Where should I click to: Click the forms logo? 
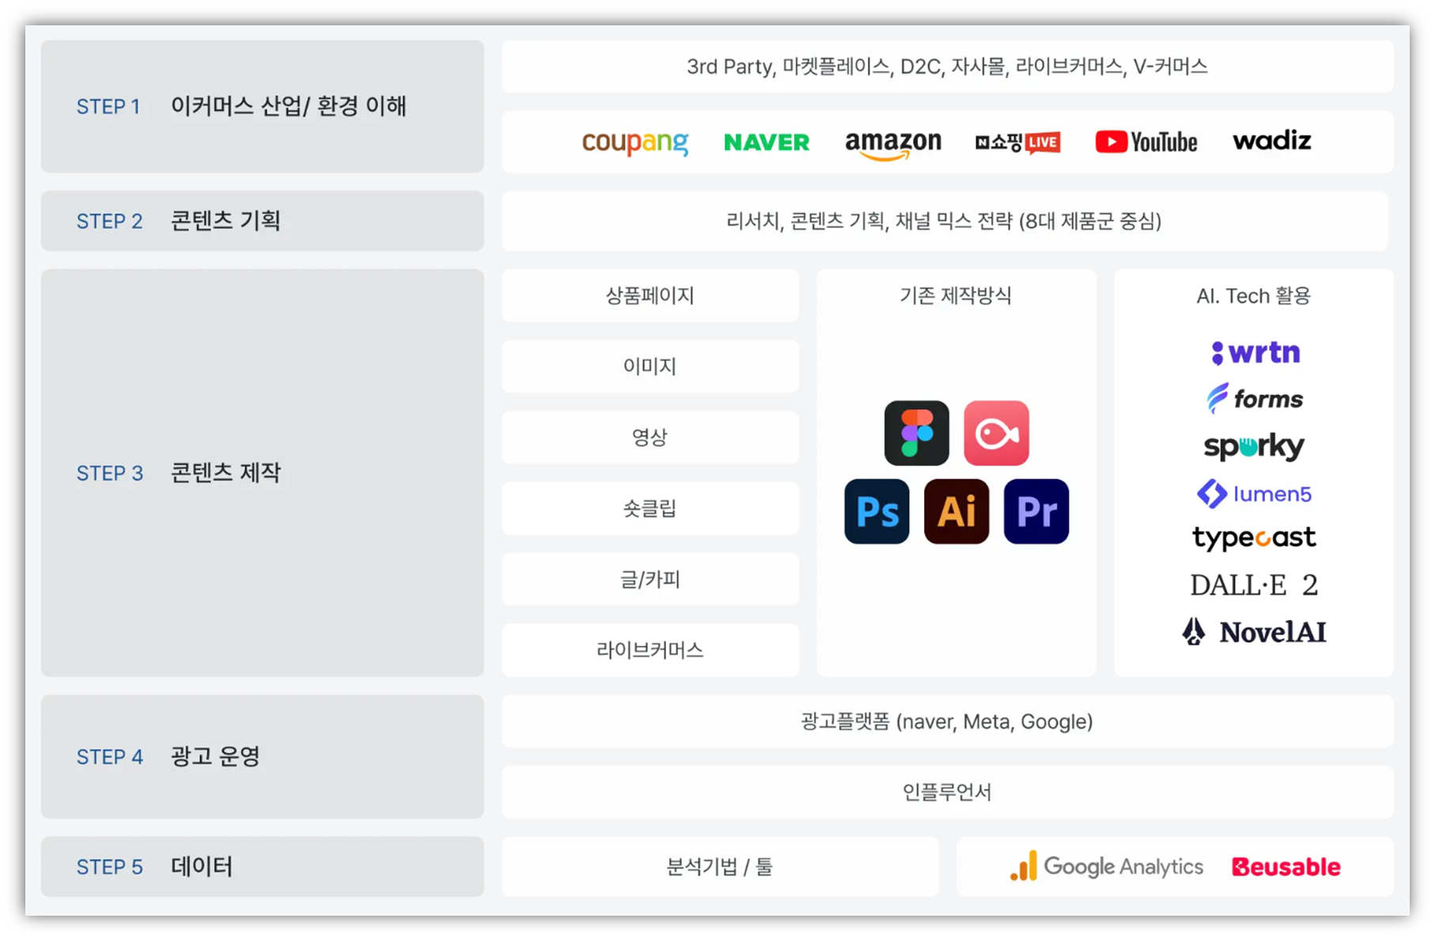coord(1255,398)
